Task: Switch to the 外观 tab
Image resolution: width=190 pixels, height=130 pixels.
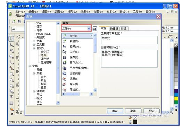Action: click(x=124, y=28)
